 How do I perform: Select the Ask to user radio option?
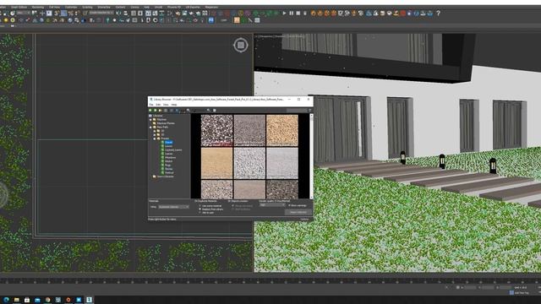(x=199, y=213)
